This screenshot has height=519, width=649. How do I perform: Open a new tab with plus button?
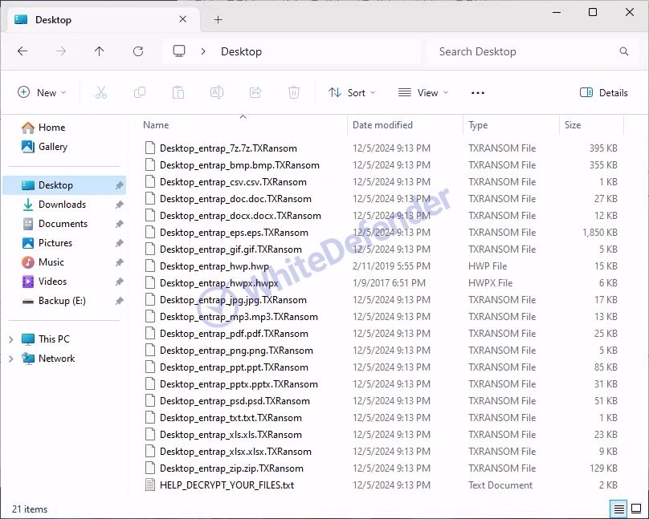click(x=218, y=19)
